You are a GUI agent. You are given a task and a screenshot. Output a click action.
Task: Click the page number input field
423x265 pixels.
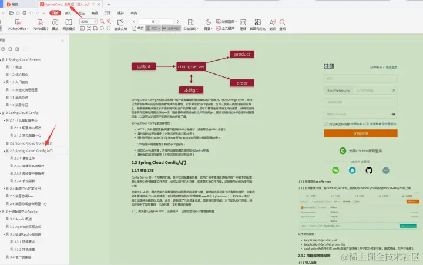pos(156,21)
